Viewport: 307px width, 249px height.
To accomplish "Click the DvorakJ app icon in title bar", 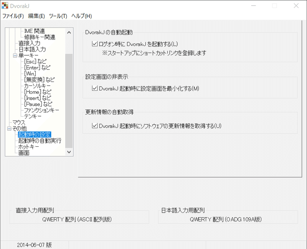I will (5, 6).
